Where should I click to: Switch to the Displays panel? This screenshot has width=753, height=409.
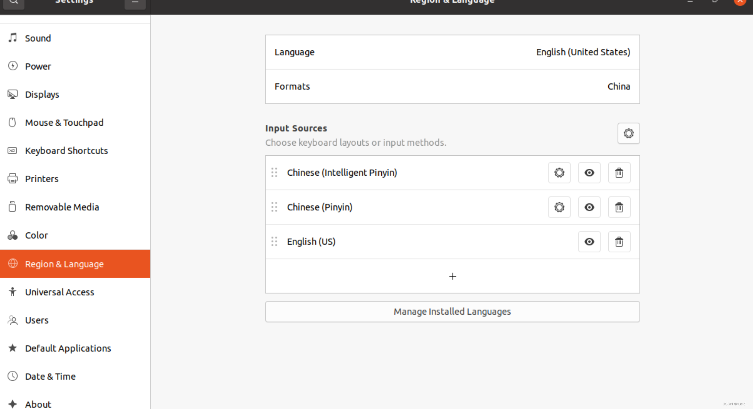point(42,95)
